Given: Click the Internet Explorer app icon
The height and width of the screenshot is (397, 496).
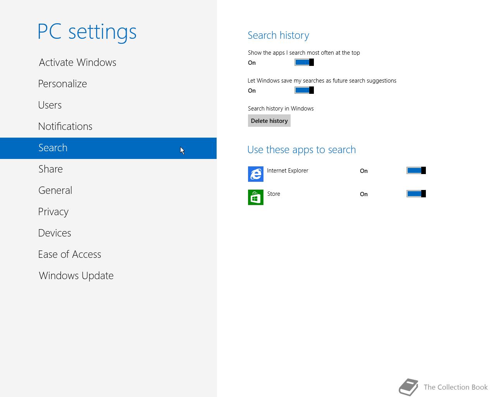Looking at the screenshot, I should [256, 174].
